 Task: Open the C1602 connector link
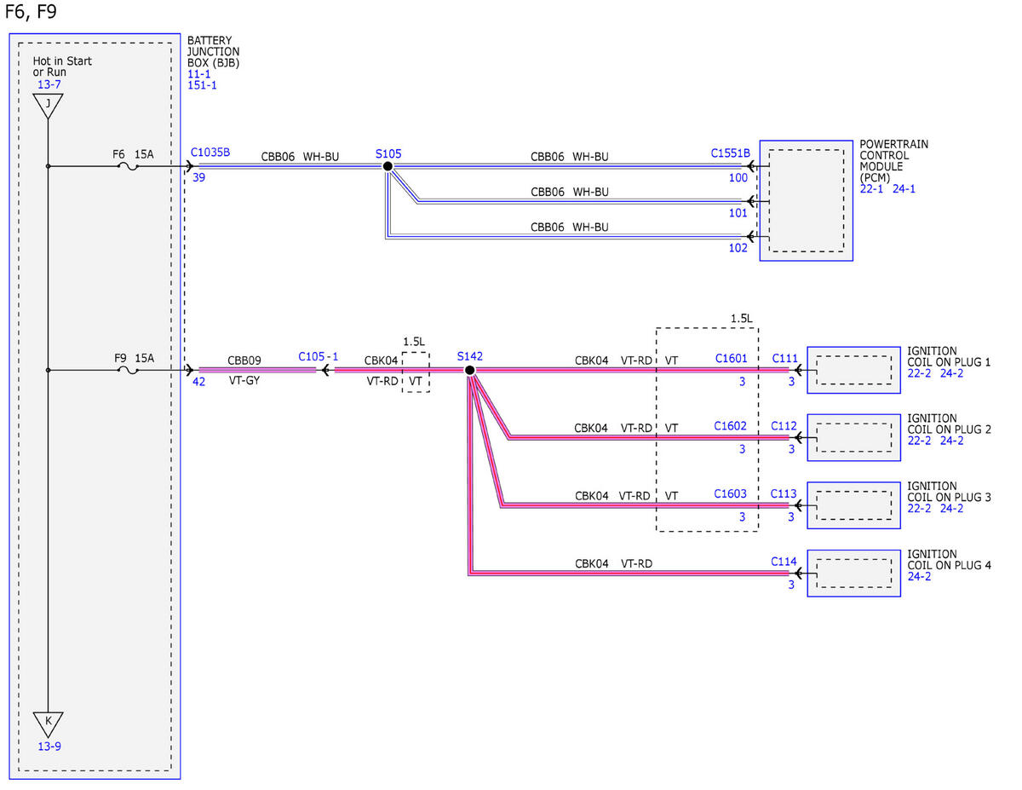pyautogui.click(x=731, y=426)
